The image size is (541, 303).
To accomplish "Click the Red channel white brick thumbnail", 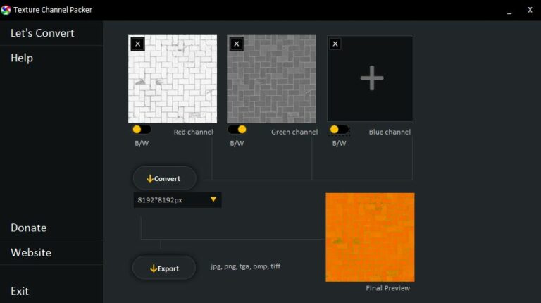I will (x=173, y=79).
